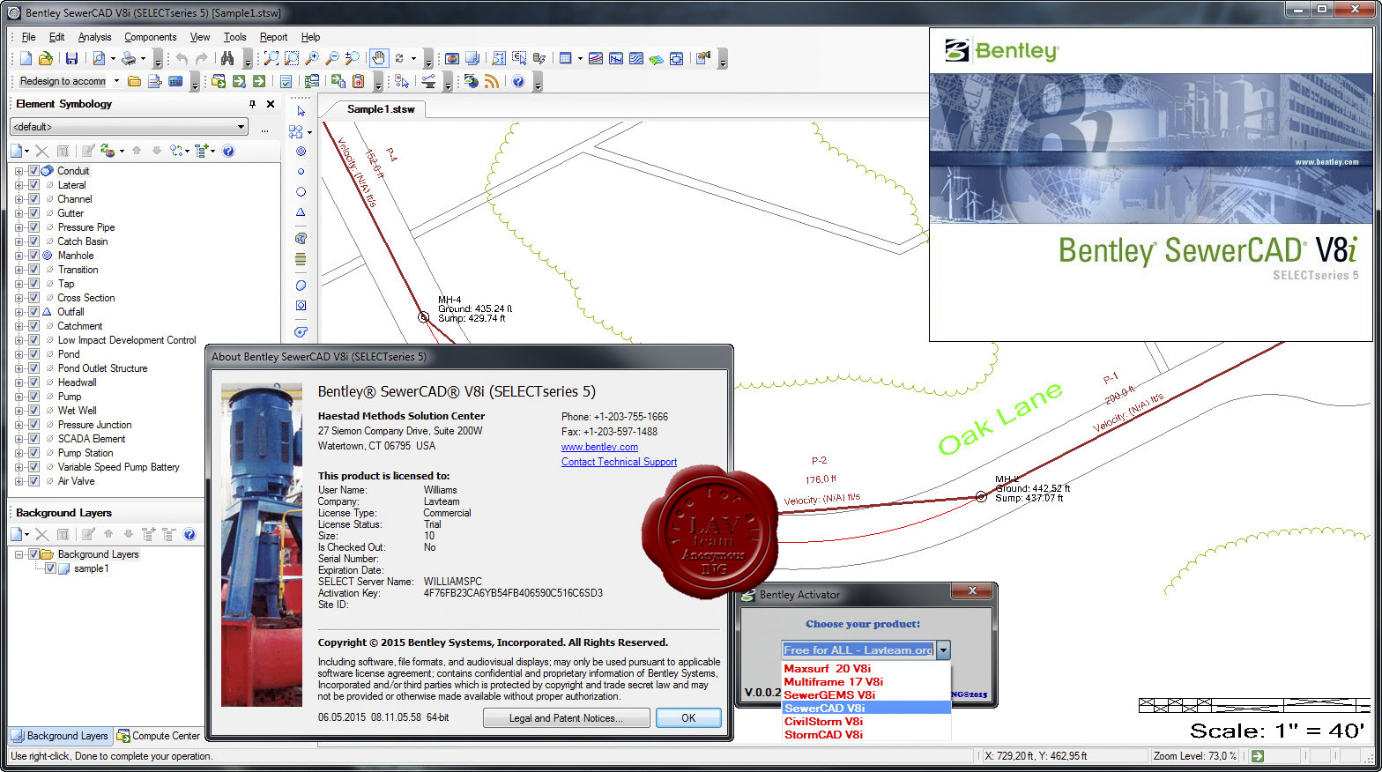Open the Redesign scenario dropdown
The width and height of the screenshot is (1382, 772).
[x=116, y=81]
